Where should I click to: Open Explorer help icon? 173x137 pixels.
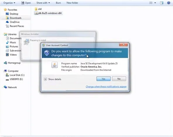tap(169, 3)
